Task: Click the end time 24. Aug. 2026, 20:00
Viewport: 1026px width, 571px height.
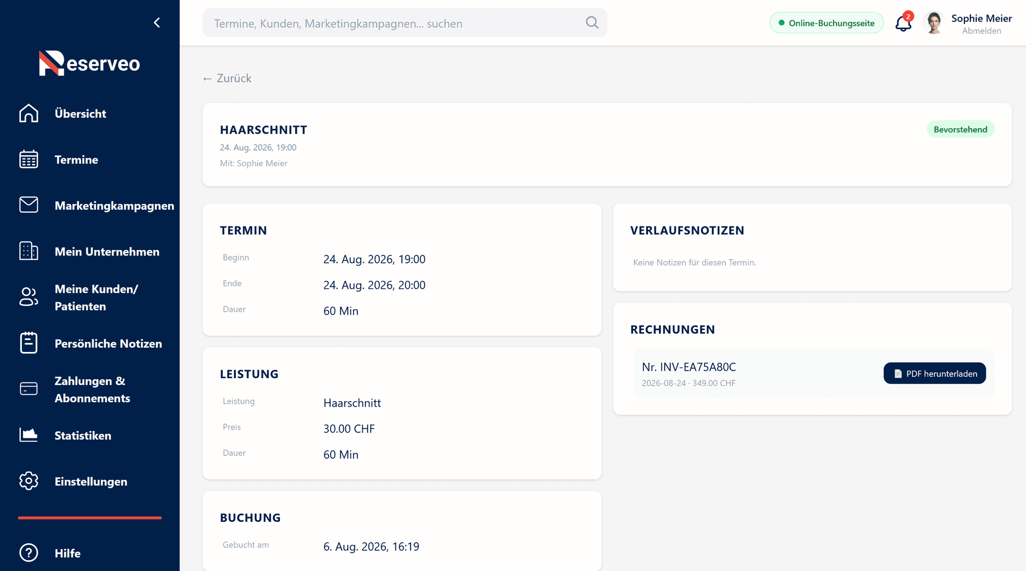Action: pyautogui.click(x=374, y=285)
